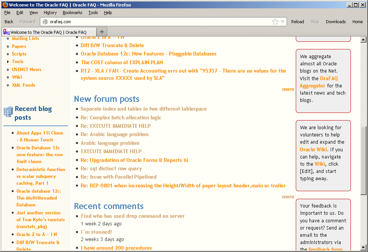Expand the Tools sidebar item arrow
The width and height of the screenshot is (368, 252).
pyautogui.click(x=8, y=62)
